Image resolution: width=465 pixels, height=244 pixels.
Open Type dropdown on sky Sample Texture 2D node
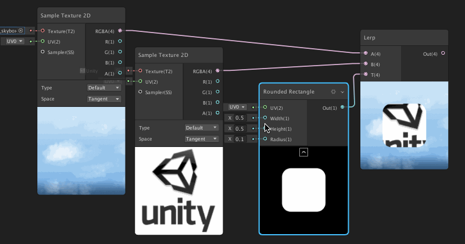click(x=104, y=88)
